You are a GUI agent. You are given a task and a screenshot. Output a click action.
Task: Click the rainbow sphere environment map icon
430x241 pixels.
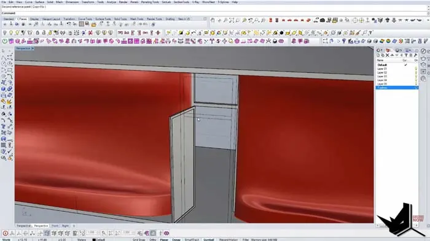388,41
